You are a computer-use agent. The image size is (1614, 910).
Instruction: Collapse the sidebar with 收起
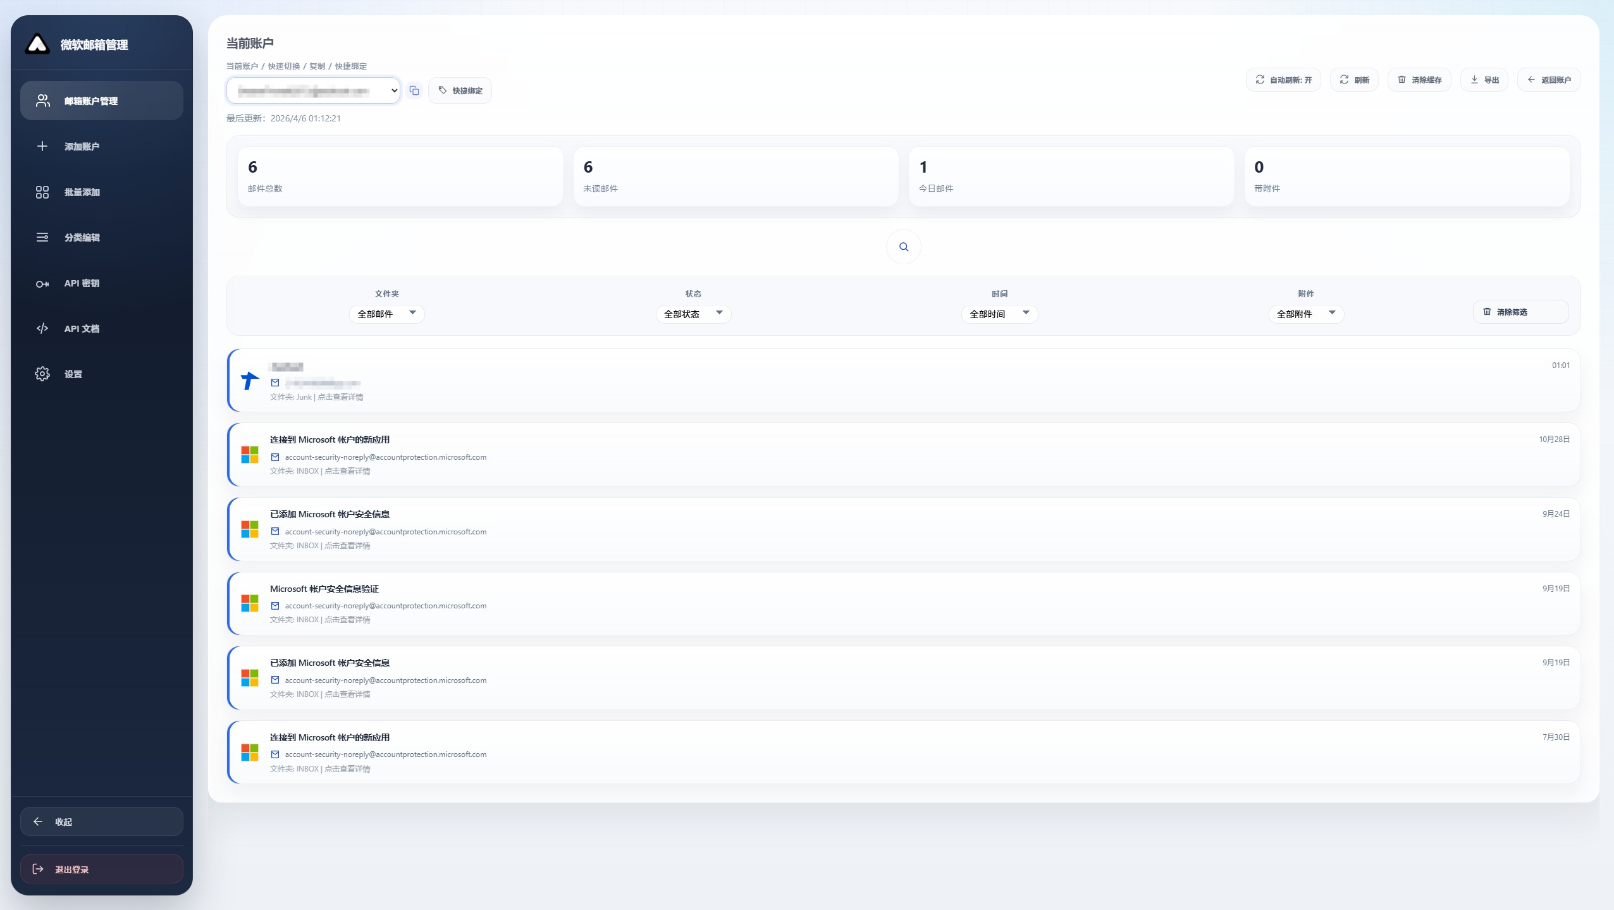(x=101, y=821)
